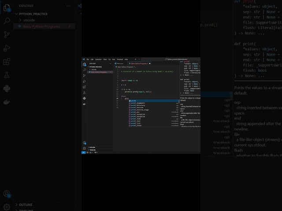
Task: Click the remote window indicator in status bar
Action: [83, 153]
